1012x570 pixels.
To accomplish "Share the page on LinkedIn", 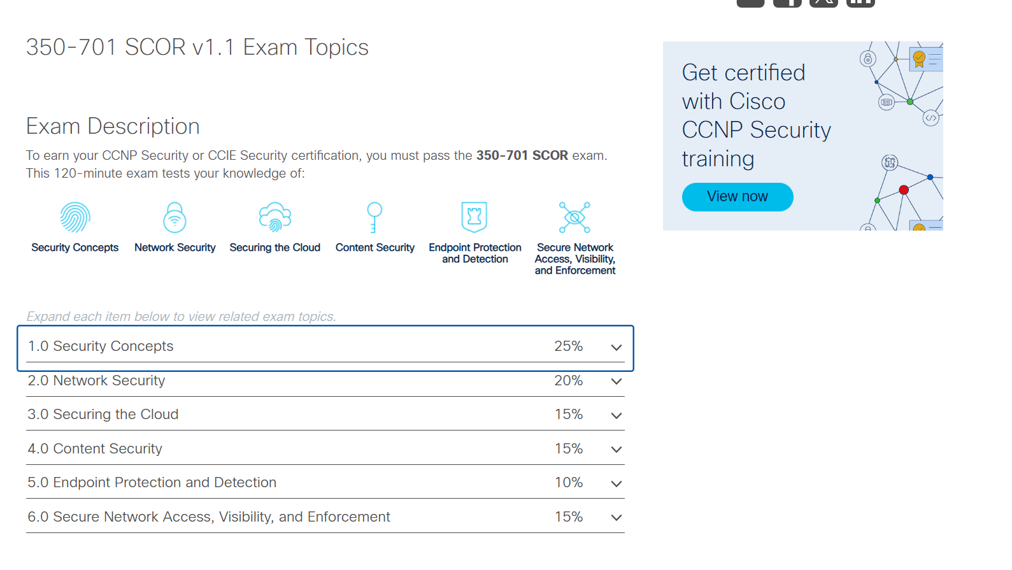I will tap(860, 3).
